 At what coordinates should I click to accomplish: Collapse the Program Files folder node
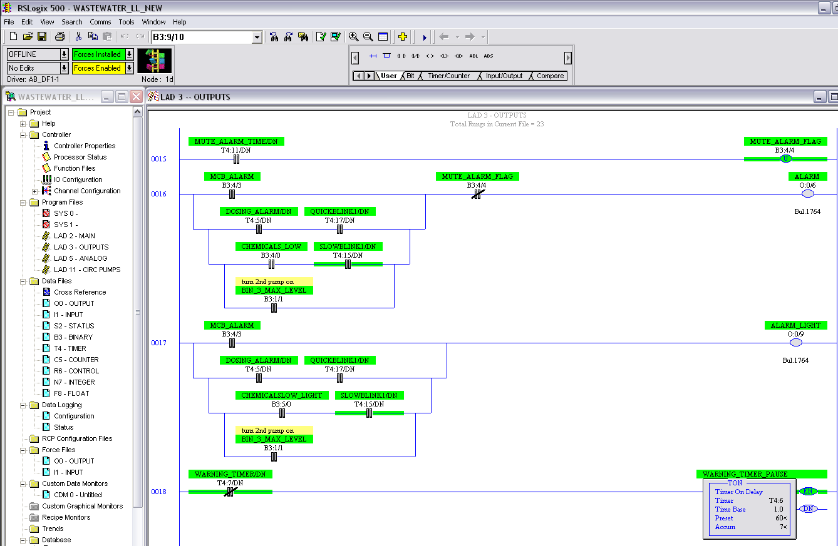pos(23,203)
